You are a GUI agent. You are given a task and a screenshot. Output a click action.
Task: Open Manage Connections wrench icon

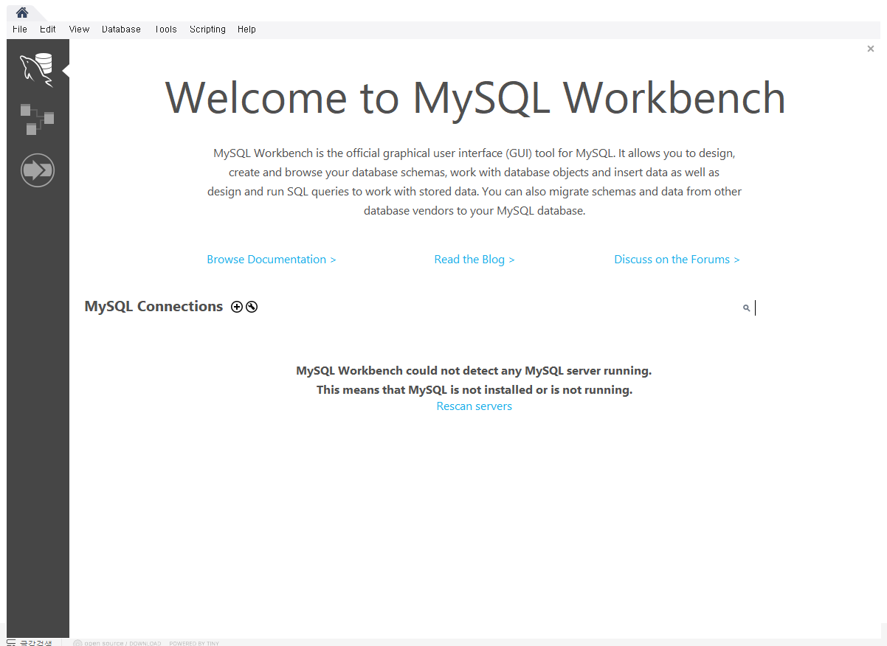click(252, 307)
